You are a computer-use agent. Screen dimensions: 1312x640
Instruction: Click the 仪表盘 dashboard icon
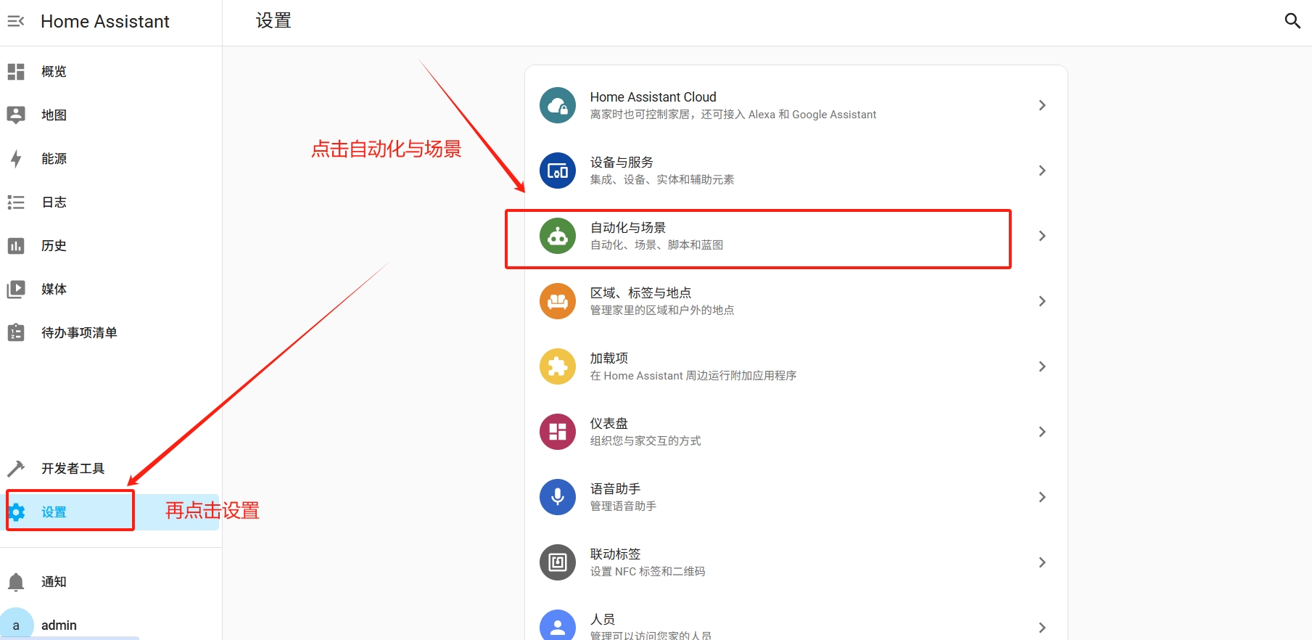click(x=558, y=432)
